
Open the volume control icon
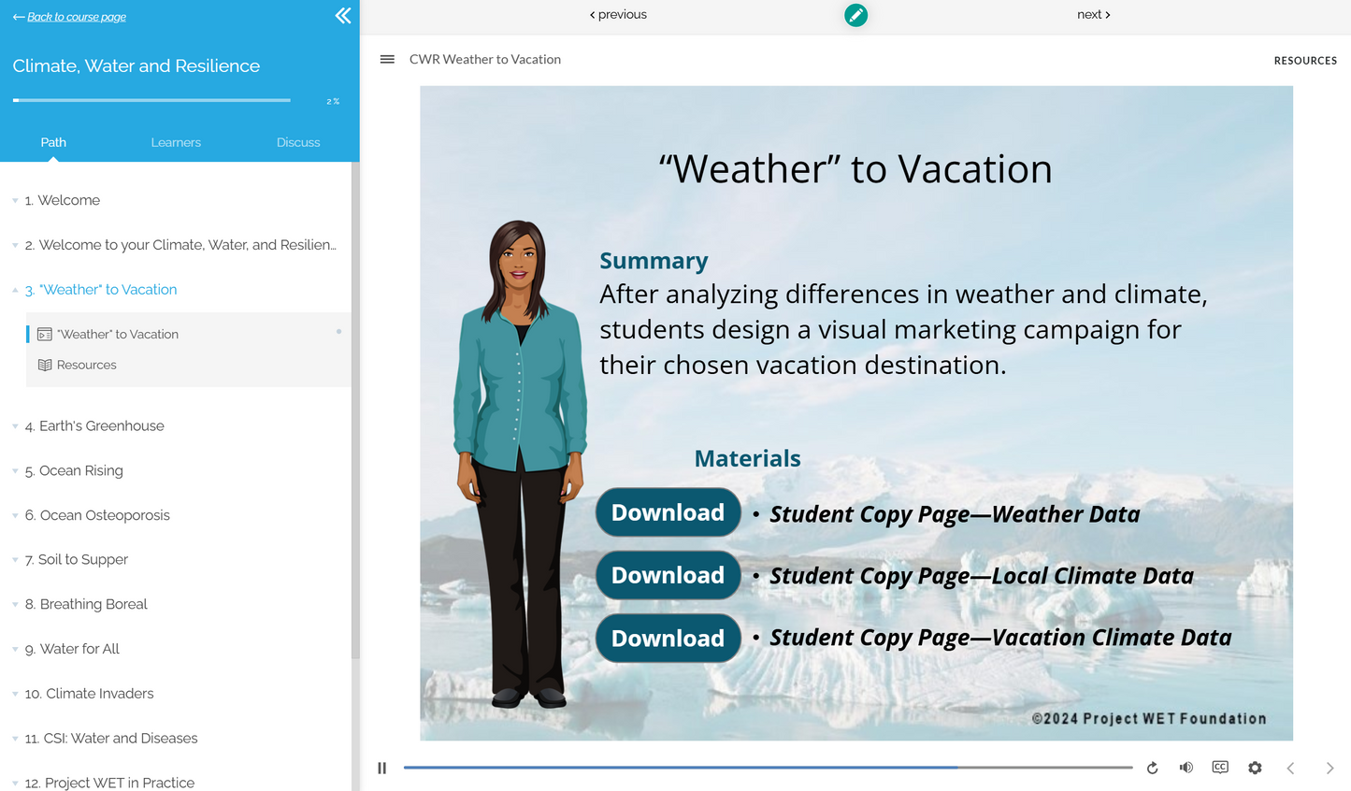pos(1186,767)
